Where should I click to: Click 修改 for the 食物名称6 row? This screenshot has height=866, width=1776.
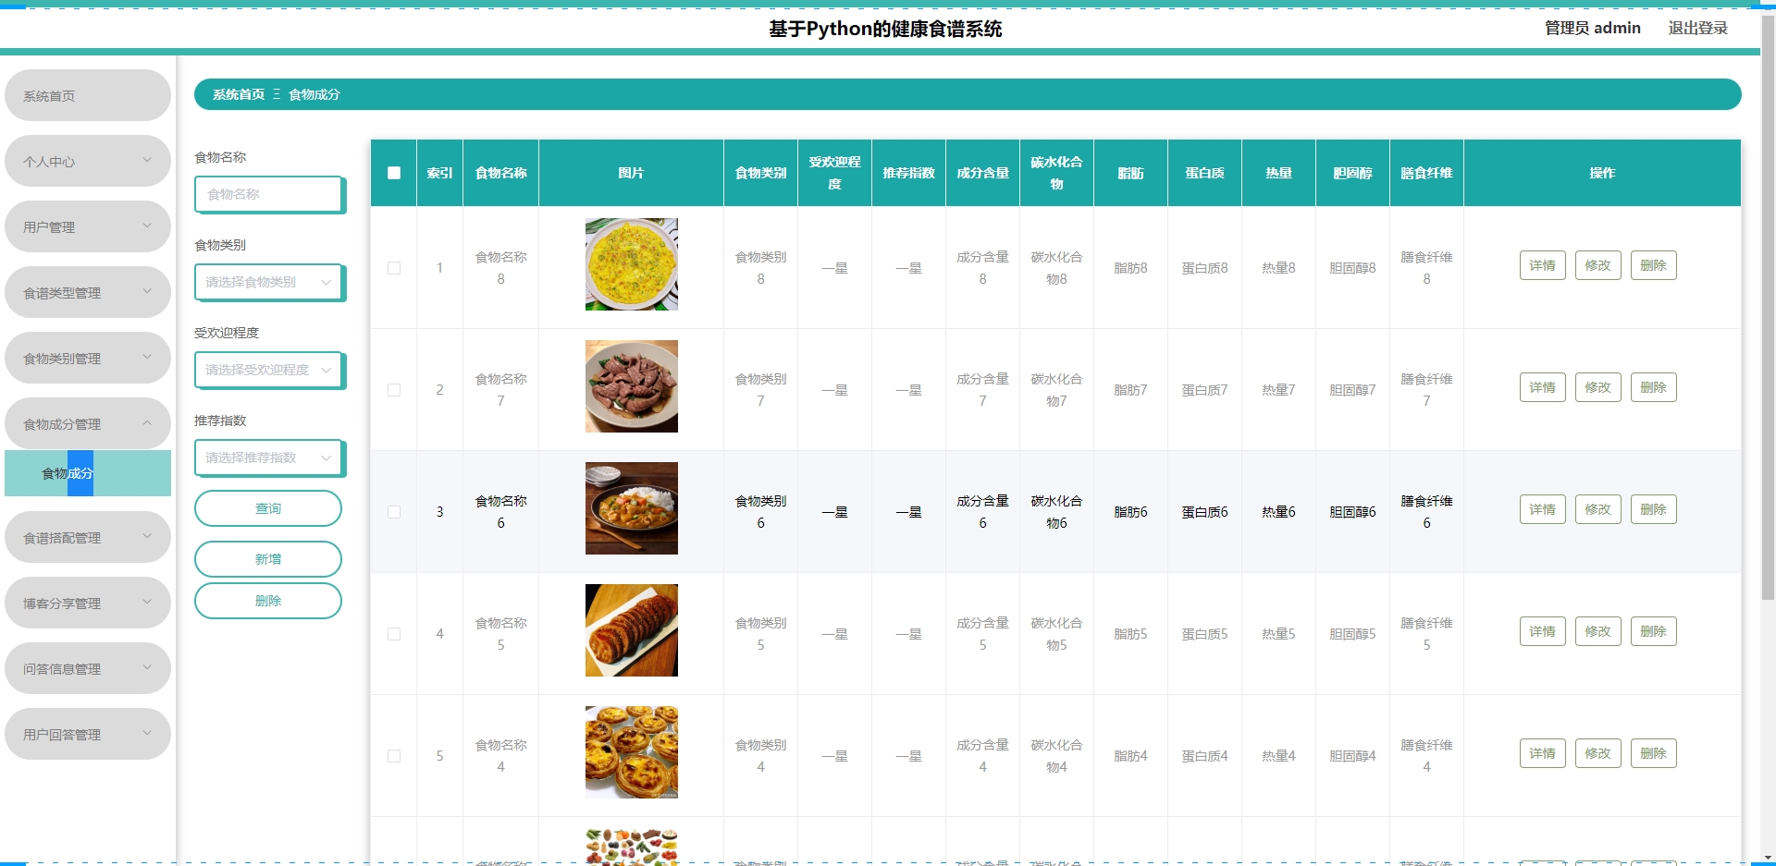1598,509
